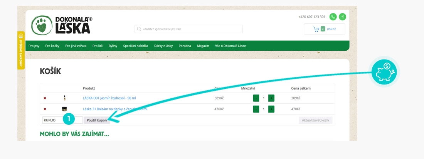This screenshot has width=424, height=159.
Task: Open the shopping cart showing 859Kč
Action: tap(325, 29)
